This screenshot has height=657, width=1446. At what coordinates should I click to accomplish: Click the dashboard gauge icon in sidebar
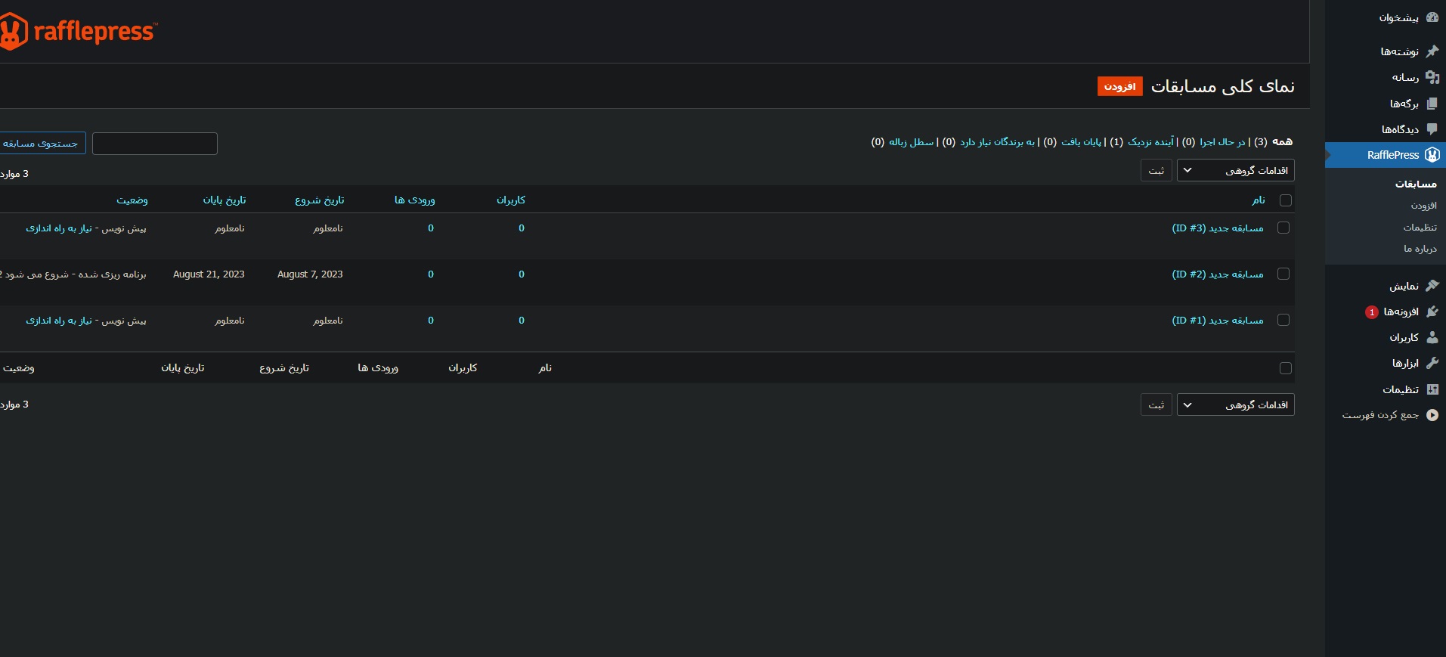tap(1432, 17)
